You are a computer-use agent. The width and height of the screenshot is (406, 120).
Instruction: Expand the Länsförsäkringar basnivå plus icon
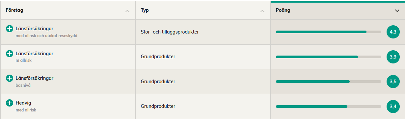click(x=10, y=78)
